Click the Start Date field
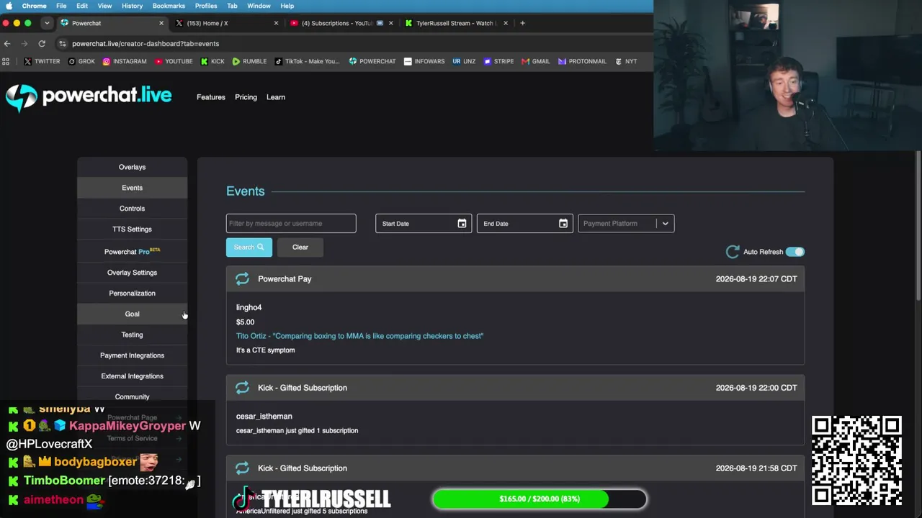922x518 pixels. (424, 224)
